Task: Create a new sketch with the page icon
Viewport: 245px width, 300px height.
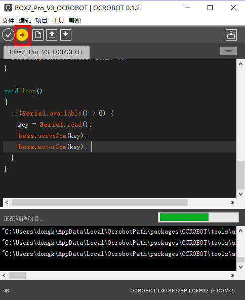Action: pos(38,35)
